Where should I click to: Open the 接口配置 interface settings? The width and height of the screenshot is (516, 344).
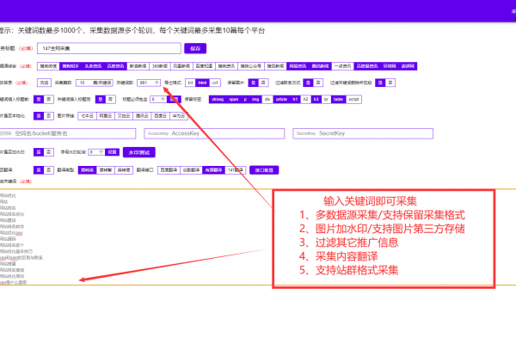click(x=265, y=169)
